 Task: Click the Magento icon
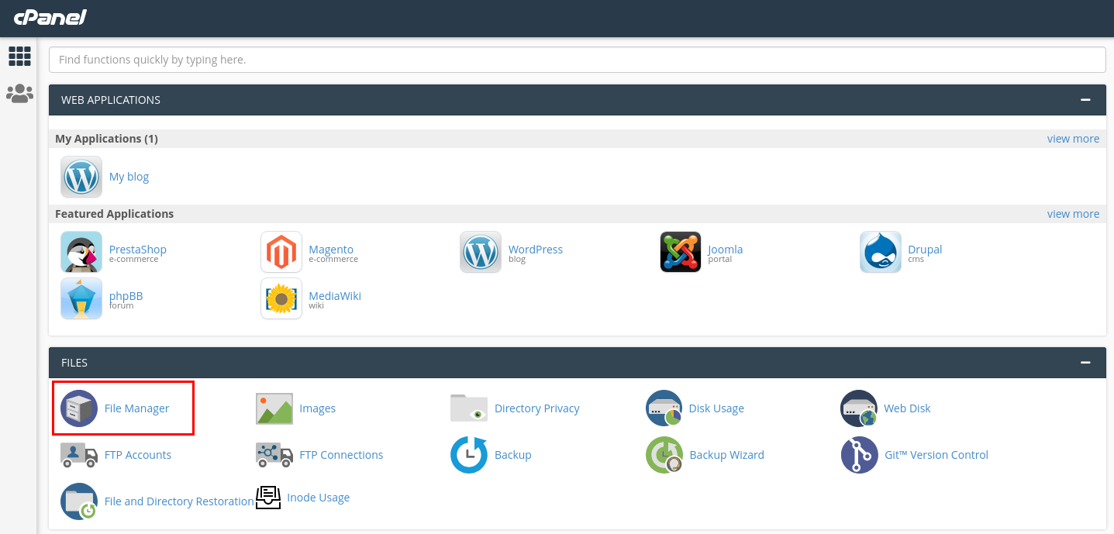pos(281,252)
